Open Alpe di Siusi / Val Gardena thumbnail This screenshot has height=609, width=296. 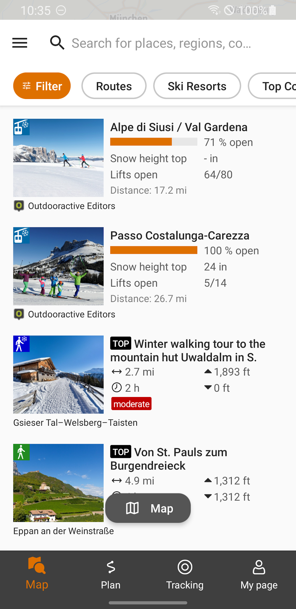pos(58,158)
